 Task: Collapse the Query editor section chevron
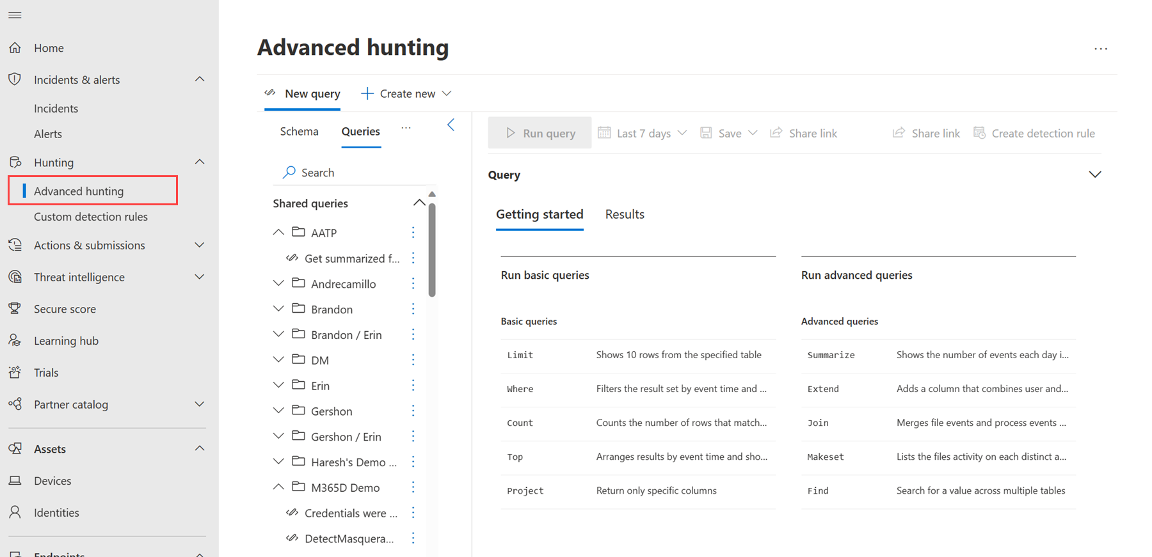coord(1095,175)
